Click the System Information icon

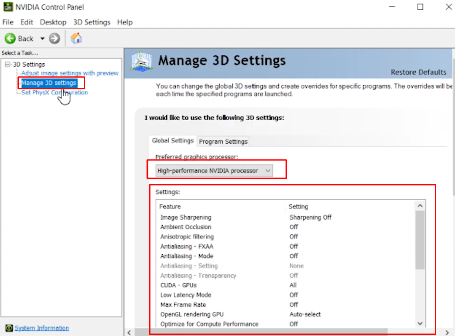pos(9,328)
